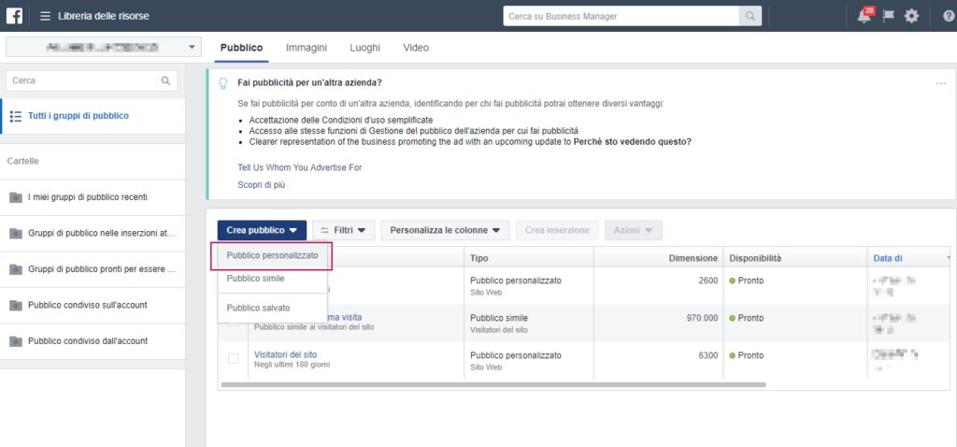The image size is (957, 447).
Task: Open the Filtri dropdown
Action: tap(343, 230)
